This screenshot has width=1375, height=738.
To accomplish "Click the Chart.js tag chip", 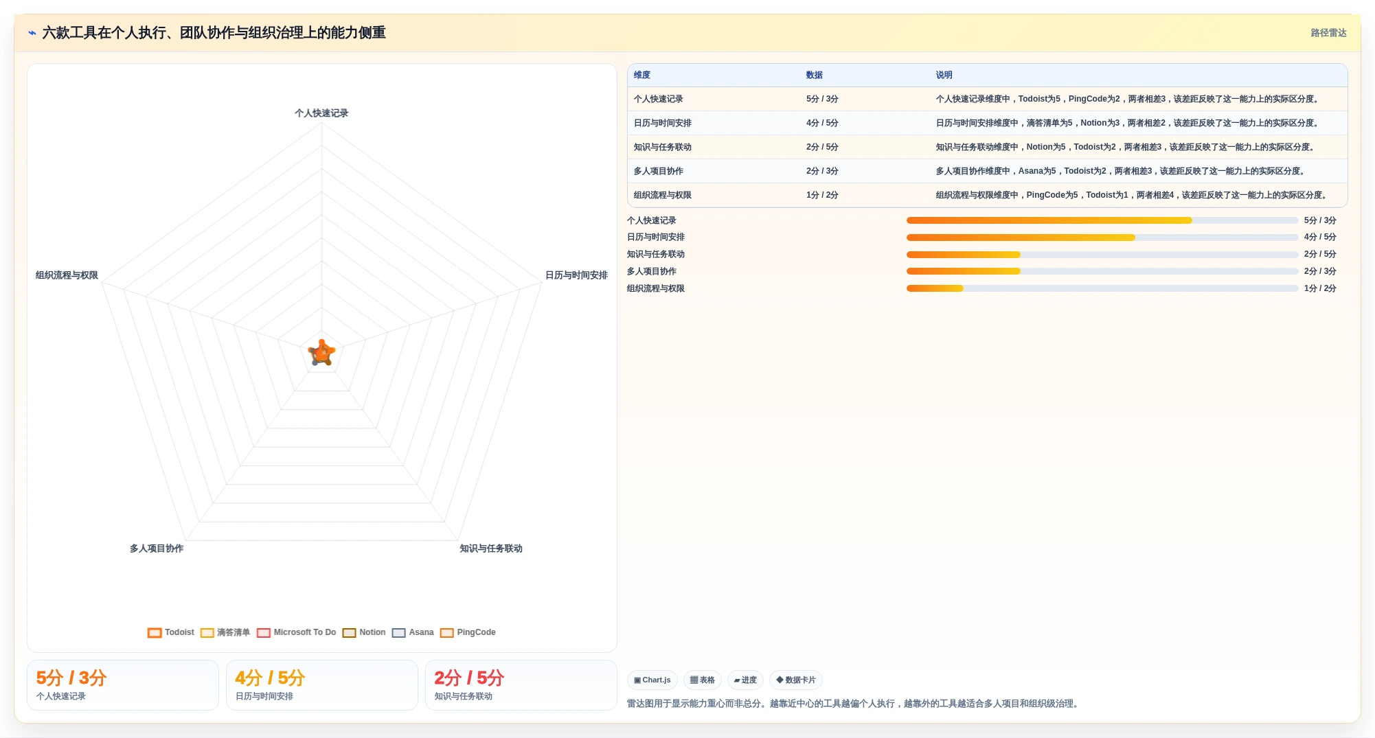I will [x=652, y=680].
